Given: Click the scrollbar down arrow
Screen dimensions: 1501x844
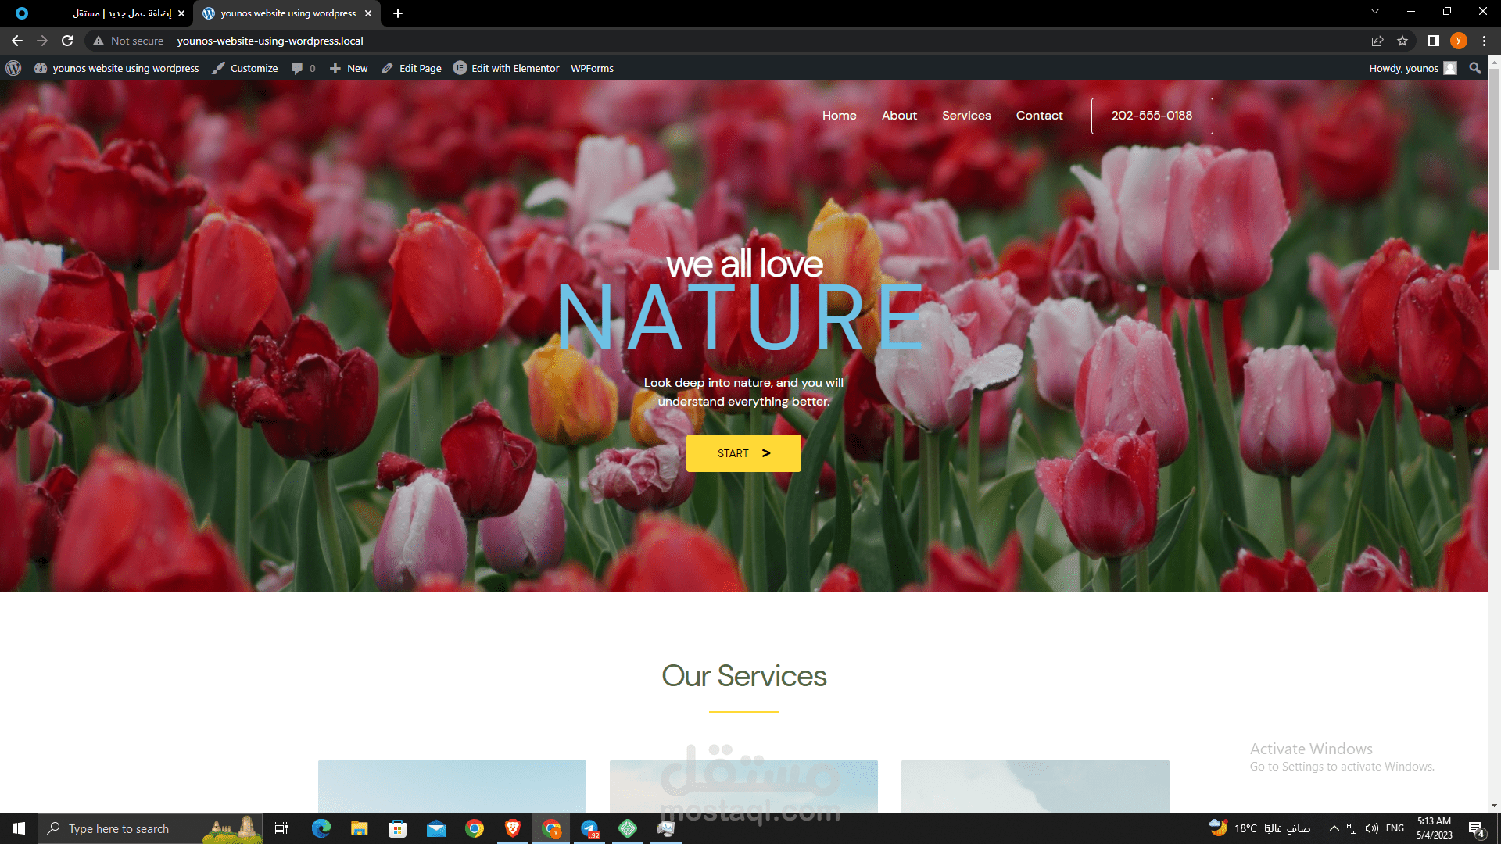Looking at the screenshot, I should (1494, 806).
